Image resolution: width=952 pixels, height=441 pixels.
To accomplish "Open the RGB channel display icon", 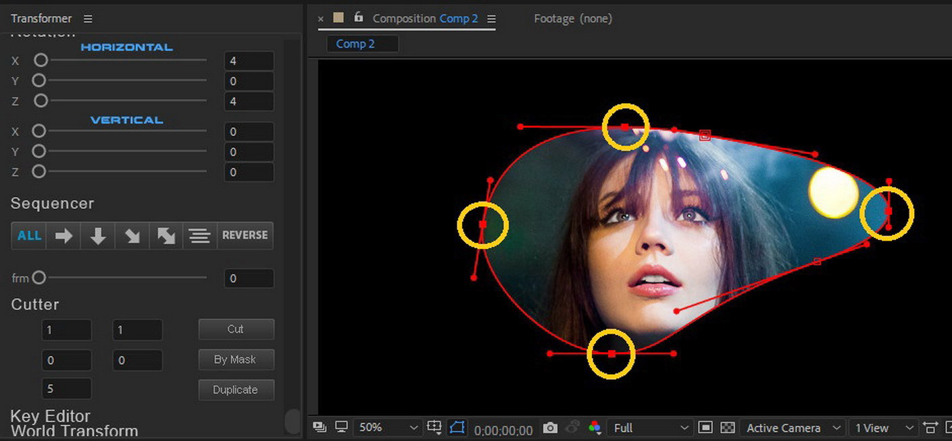I will [x=595, y=428].
